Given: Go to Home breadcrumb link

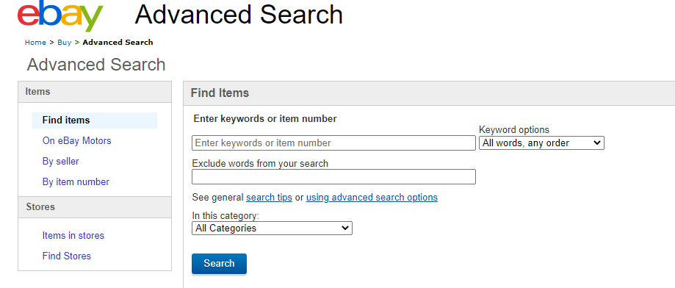Looking at the screenshot, I should [x=35, y=42].
